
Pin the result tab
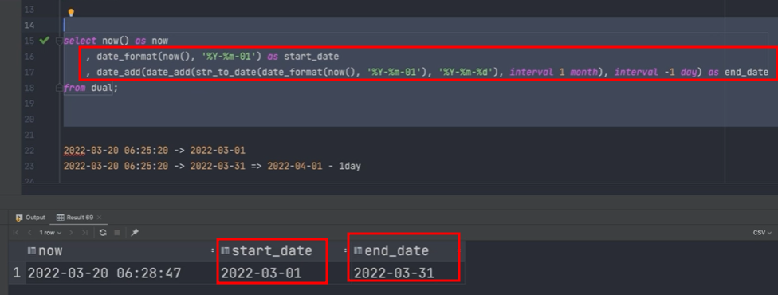(x=134, y=233)
